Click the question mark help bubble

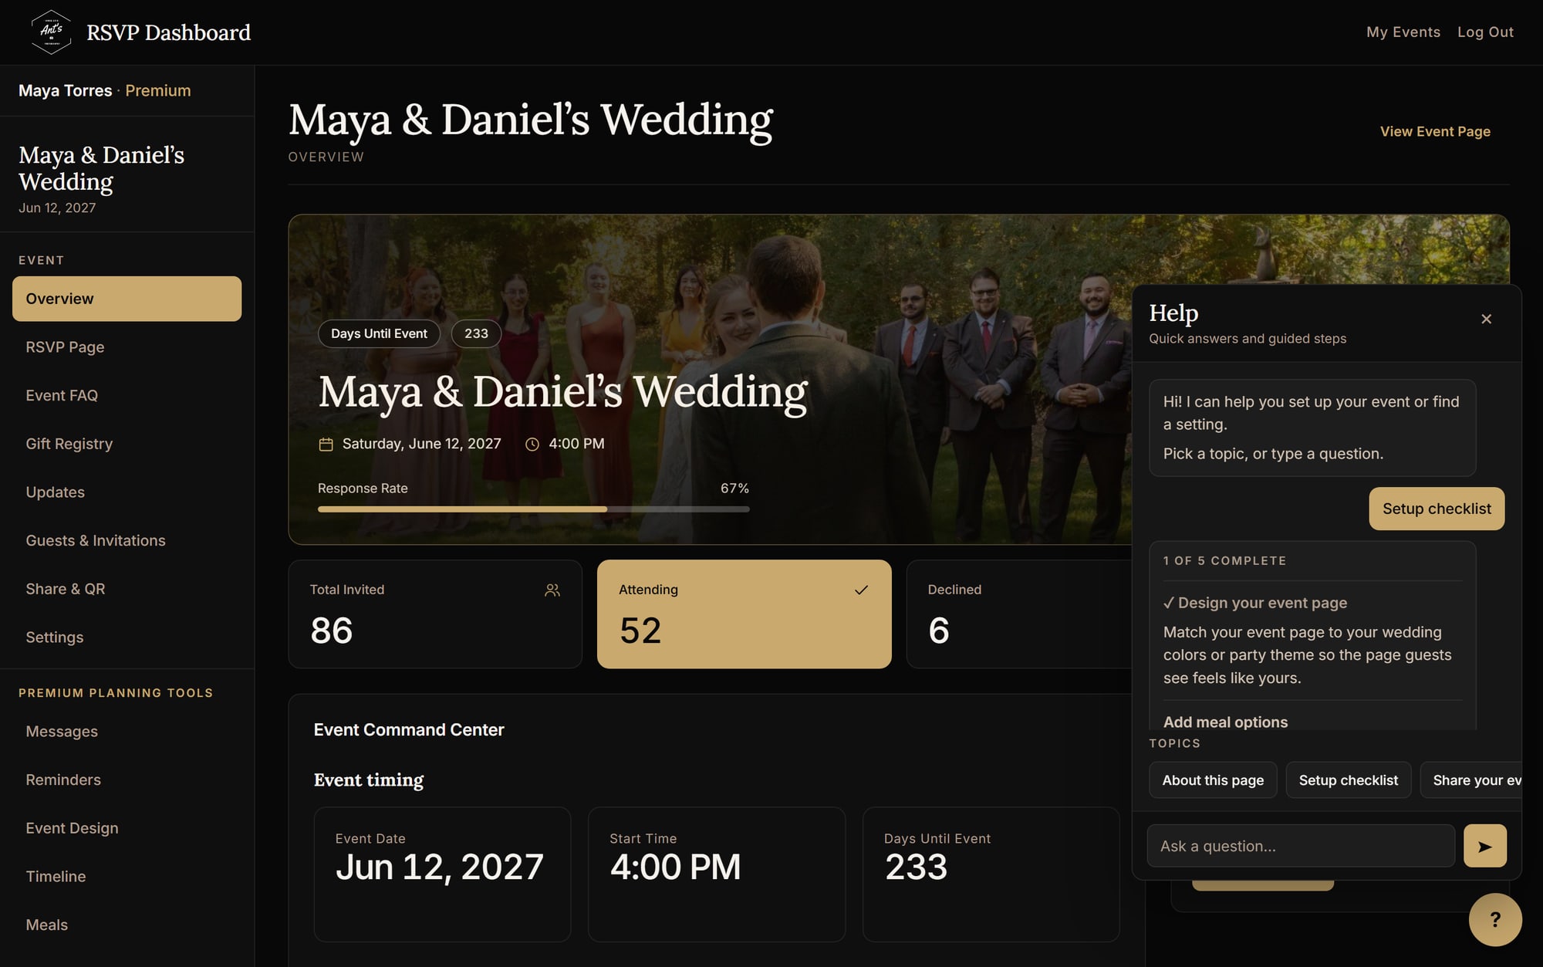[1494, 919]
